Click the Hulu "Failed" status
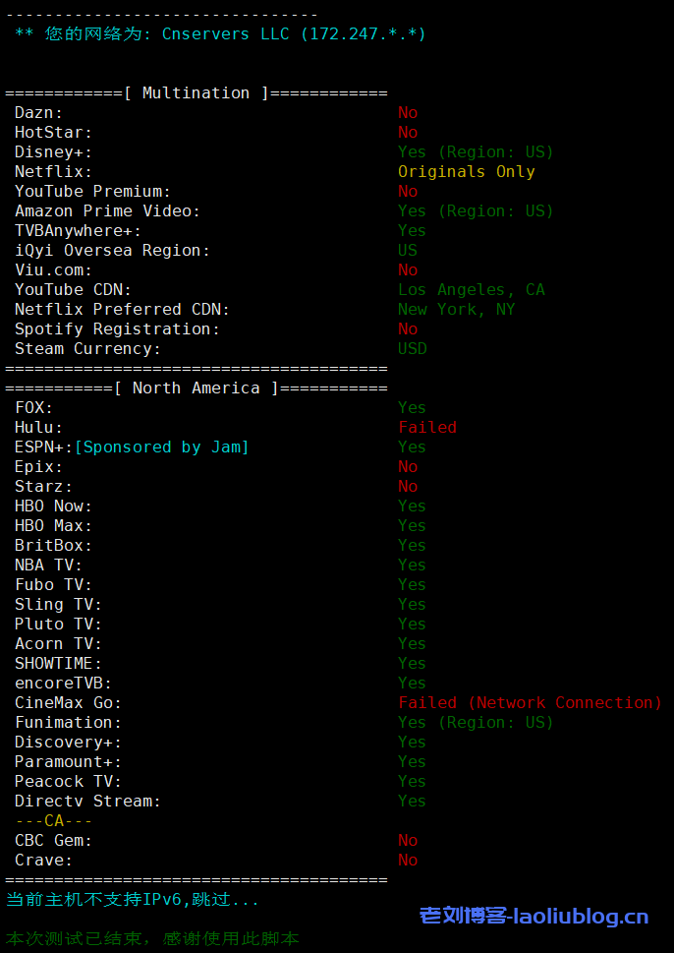Screen dimensions: 674x953 (x=426, y=428)
